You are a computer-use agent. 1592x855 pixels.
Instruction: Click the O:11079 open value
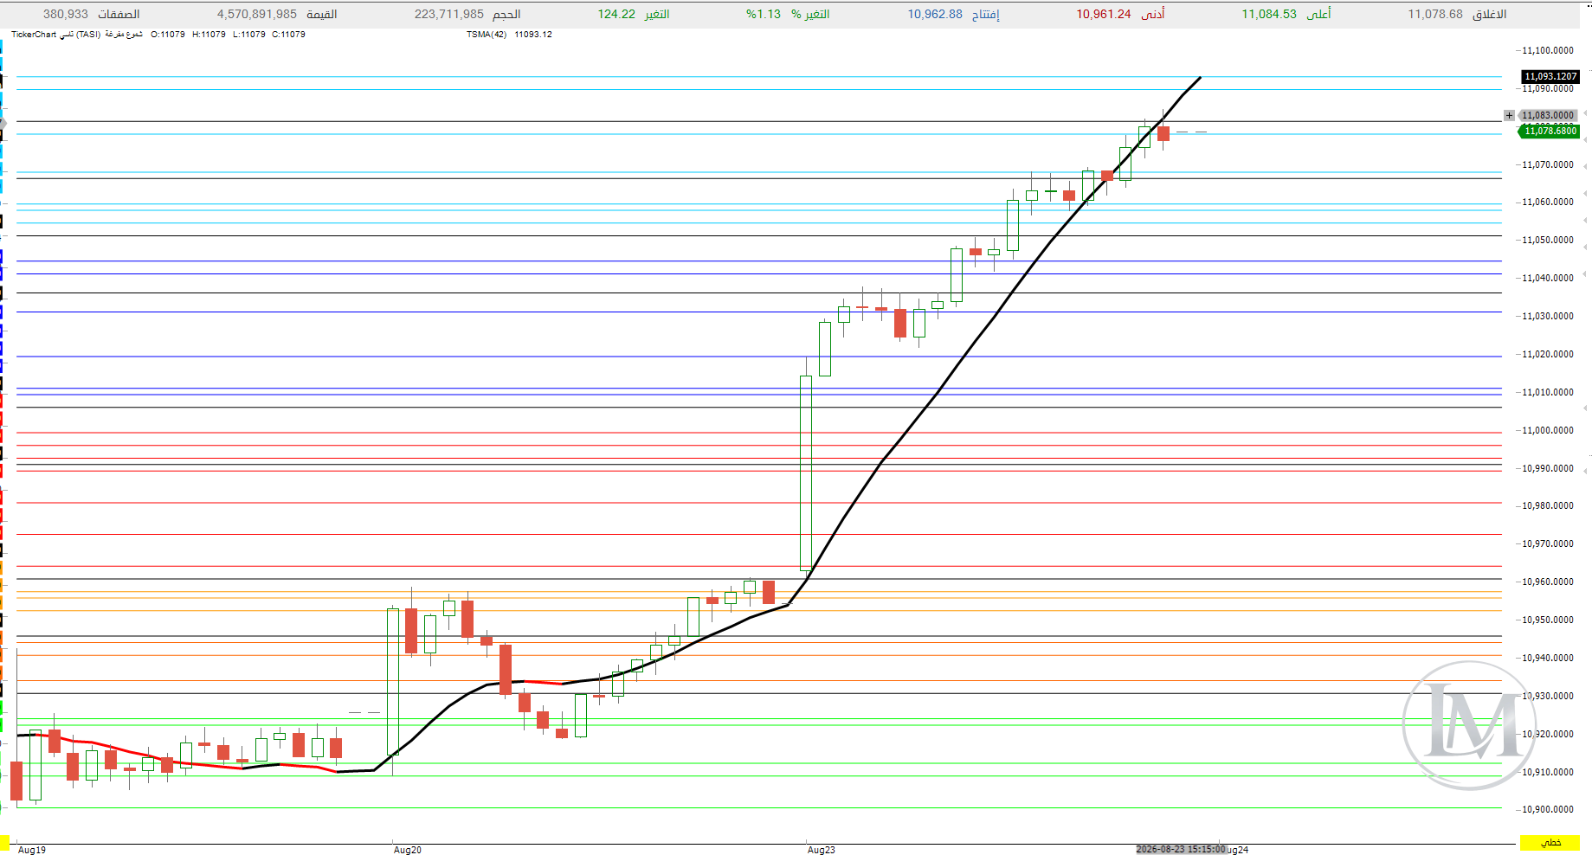click(x=168, y=35)
